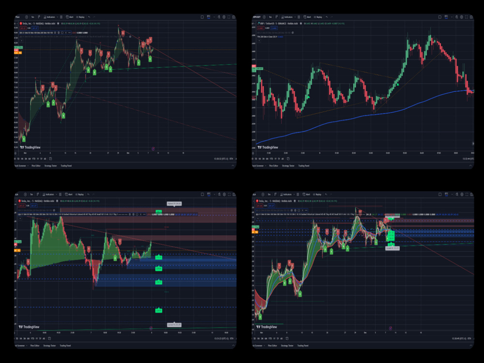Image resolution: width=484 pixels, height=363 pixels.
Task: Open quick search in the top-left chart toolbar
Action: click(219, 17)
